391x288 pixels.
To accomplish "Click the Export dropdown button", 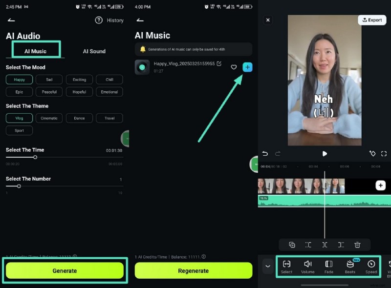I will click(x=372, y=20).
